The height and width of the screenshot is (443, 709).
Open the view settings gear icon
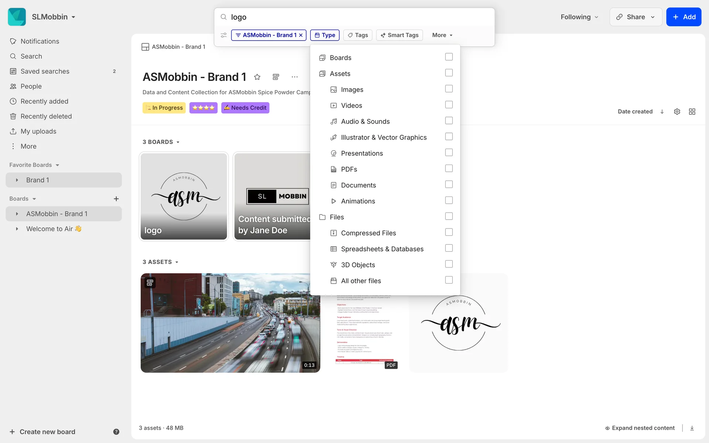tap(677, 111)
